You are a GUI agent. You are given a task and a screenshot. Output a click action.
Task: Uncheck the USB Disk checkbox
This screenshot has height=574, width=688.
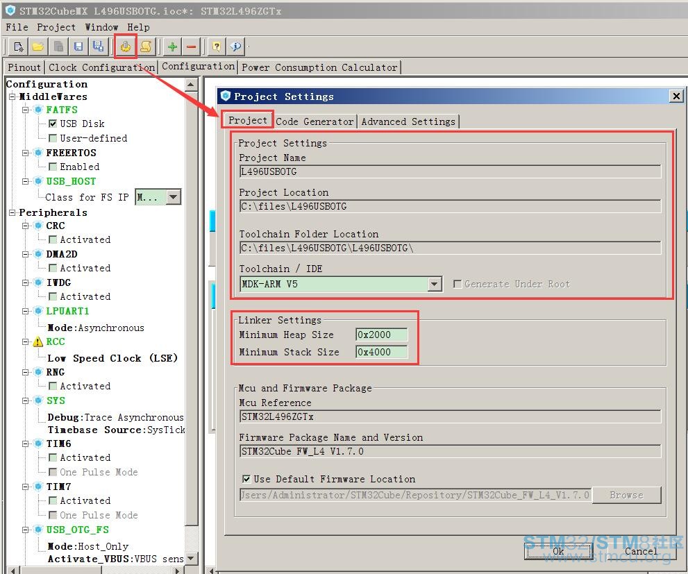click(53, 124)
